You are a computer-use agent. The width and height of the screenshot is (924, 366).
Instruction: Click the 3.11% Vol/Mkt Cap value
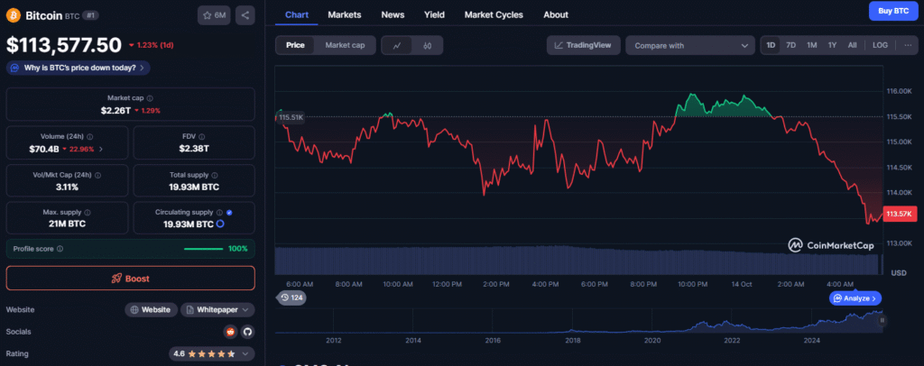67,188
